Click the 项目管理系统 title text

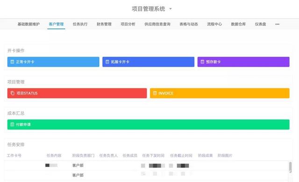click(149, 9)
